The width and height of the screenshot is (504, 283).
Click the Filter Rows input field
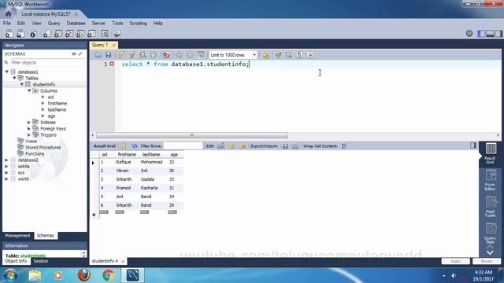pyautogui.click(x=183, y=146)
